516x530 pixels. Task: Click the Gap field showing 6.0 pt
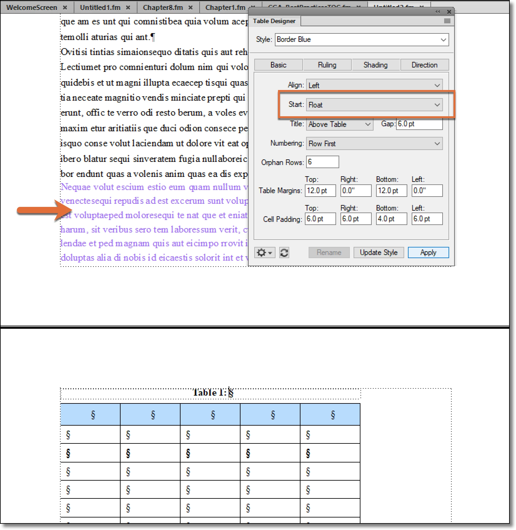(419, 124)
